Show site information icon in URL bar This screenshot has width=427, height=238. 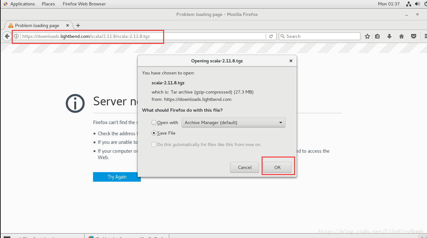click(16, 36)
